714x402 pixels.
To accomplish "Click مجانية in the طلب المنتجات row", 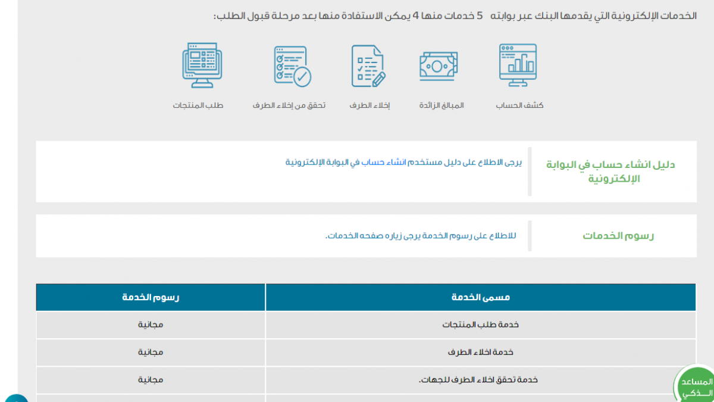I will tap(151, 325).
